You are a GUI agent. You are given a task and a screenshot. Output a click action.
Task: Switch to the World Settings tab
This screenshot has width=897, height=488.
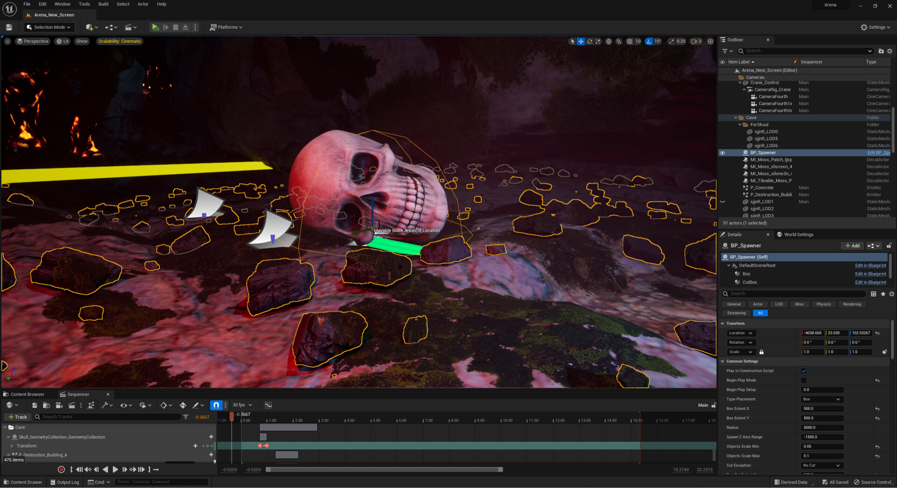798,234
